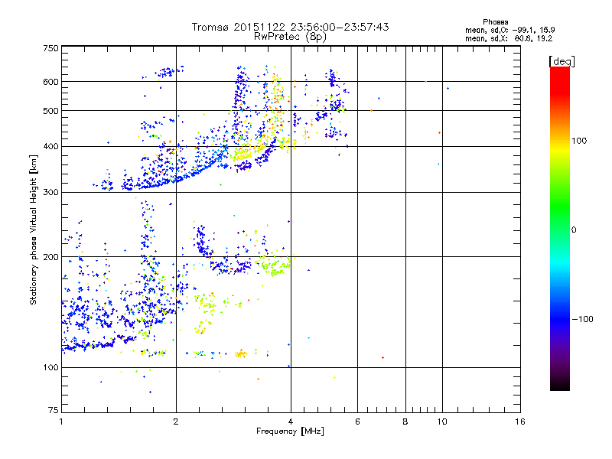Click the 'RwPretec (8p)' subtitle
612x459 pixels.
coord(290,37)
